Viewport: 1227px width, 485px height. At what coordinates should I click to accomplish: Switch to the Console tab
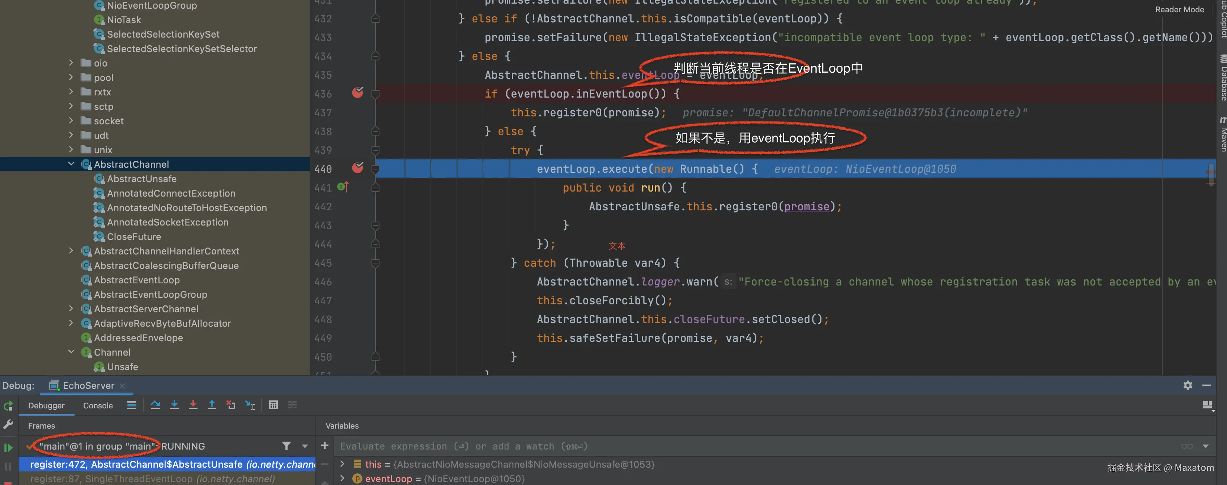(x=98, y=405)
